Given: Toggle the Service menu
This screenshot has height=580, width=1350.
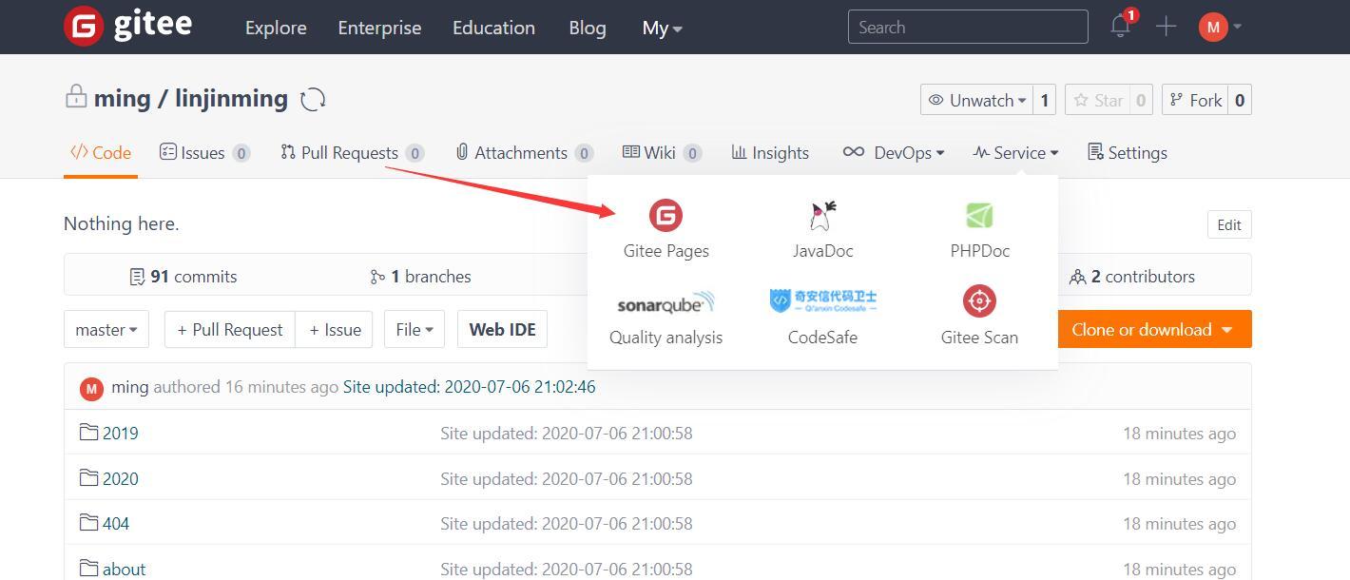Looking at the screenshot, I should [x=1015, y=152].
